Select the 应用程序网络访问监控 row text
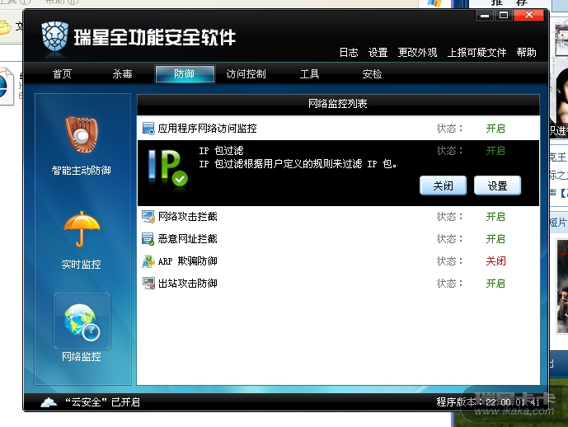Screen dimensions: 568x427 207,129
